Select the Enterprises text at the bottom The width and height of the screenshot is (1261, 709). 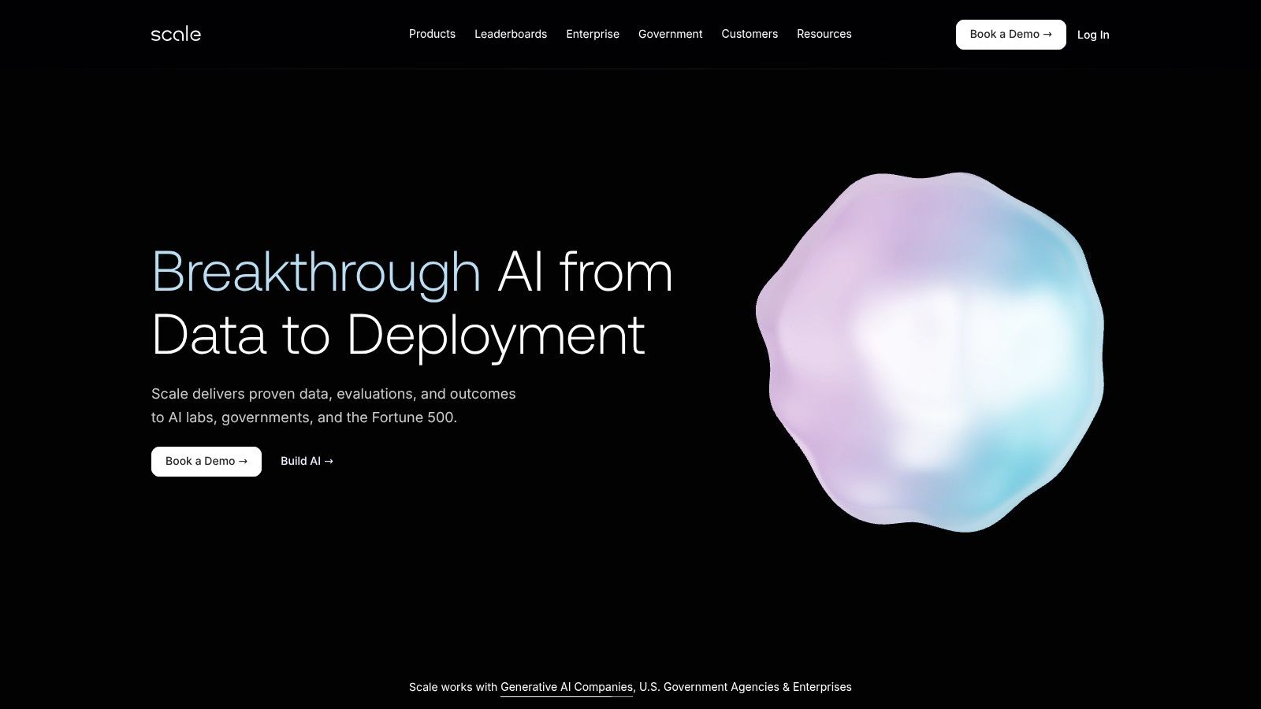click(822, 687)
